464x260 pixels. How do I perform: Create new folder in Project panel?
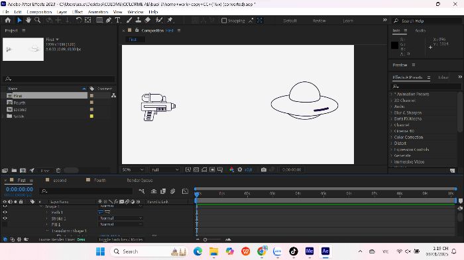coord(14,171)
